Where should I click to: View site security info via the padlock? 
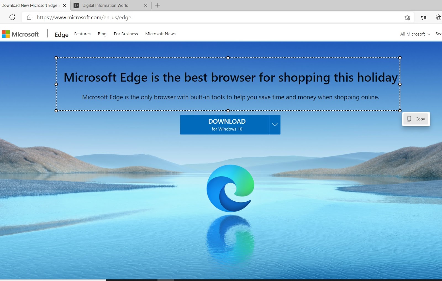pos(29,17)
